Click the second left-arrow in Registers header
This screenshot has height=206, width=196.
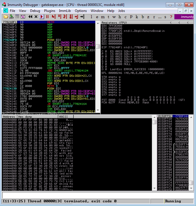click(180, 23)
